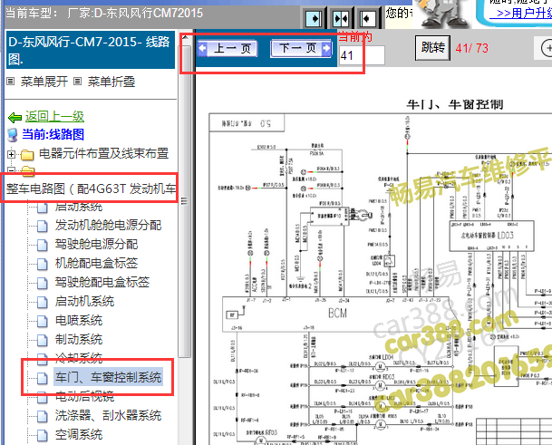
Task: Click folder icon of 电器元件布置及线束布置
Action: (27, 155)
